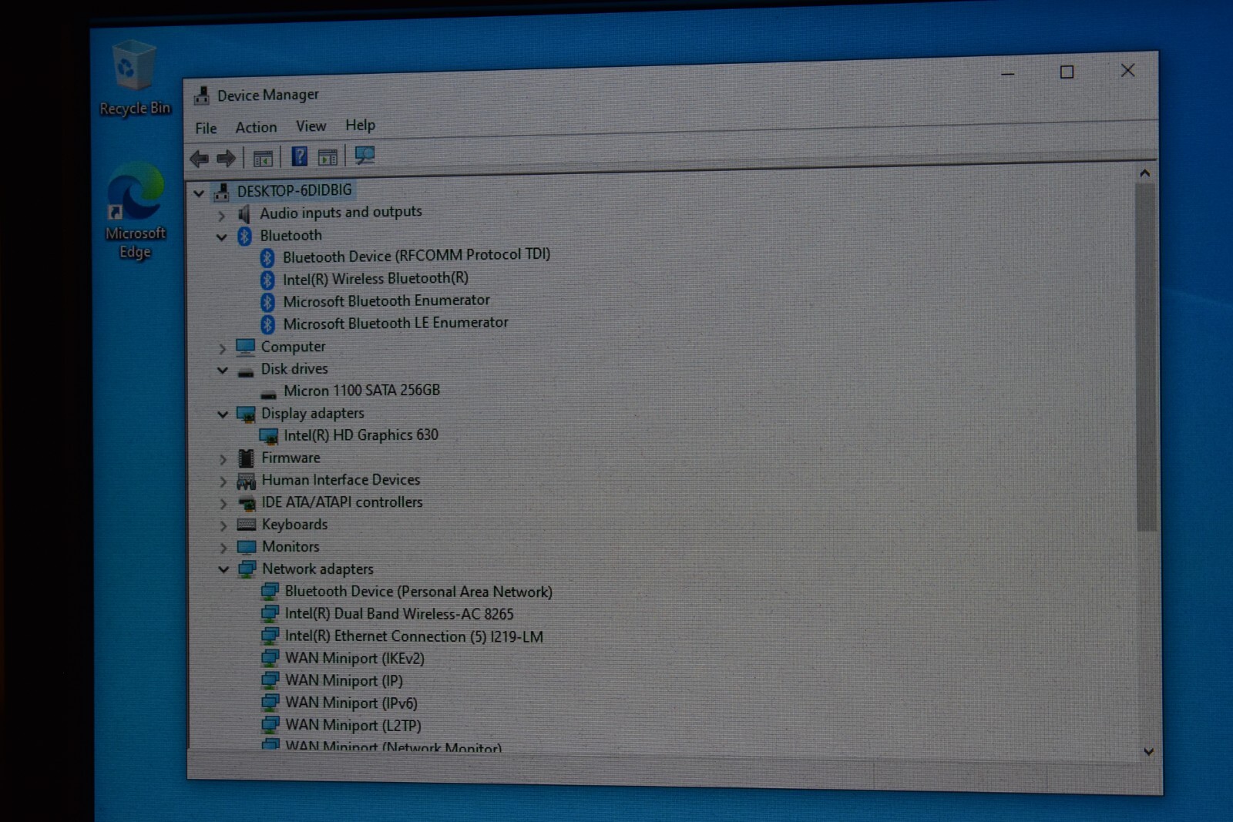Select the Firmware category label
The image size is (1233, 822).
pos(291,458)
